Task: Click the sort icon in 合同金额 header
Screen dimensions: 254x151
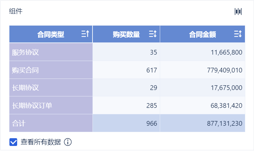Action: point(238,34)
